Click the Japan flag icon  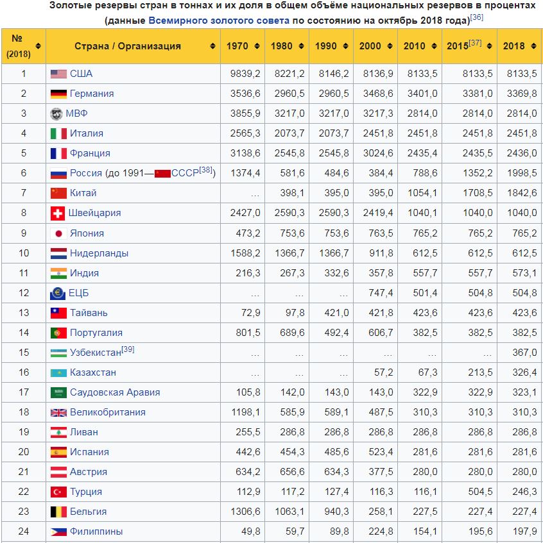58,233
